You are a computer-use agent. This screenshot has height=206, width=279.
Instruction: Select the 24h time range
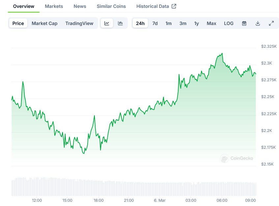(x=140, y=23)
